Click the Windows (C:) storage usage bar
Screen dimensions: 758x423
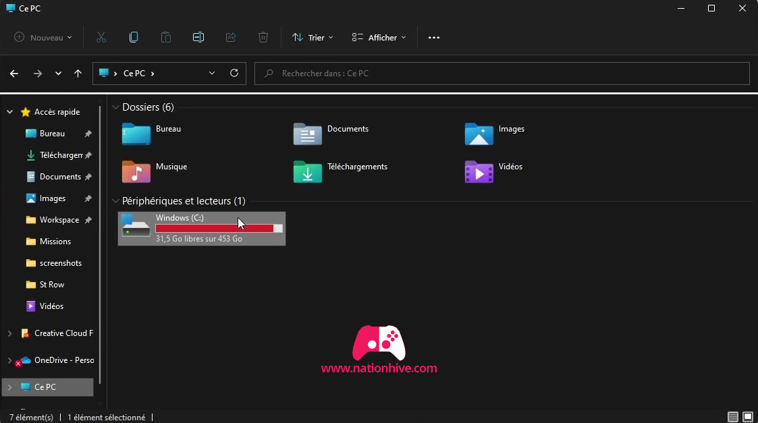(219, 228)
